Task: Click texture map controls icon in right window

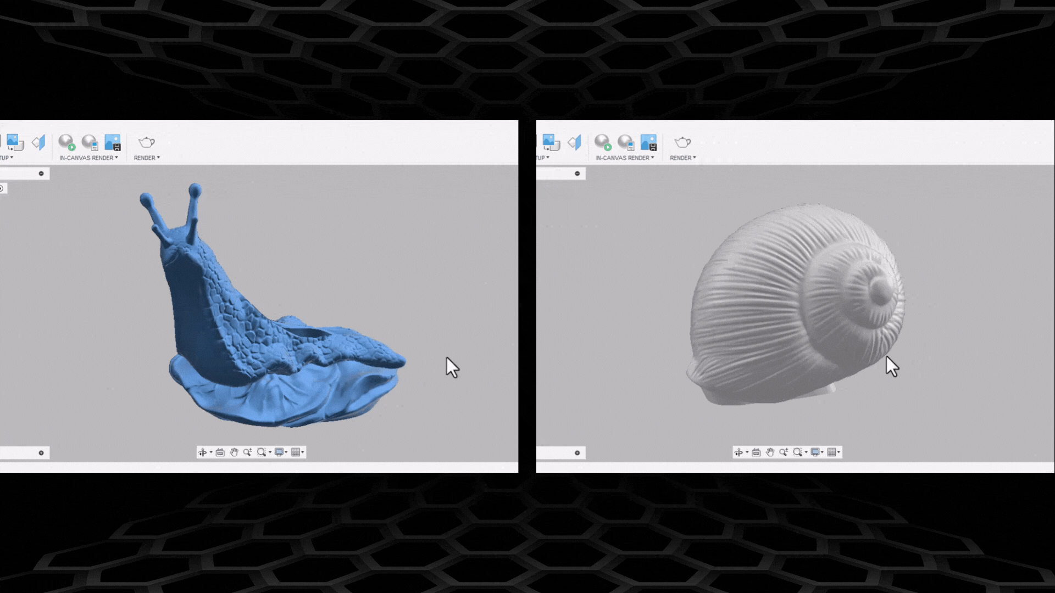Action: point(574,143)
